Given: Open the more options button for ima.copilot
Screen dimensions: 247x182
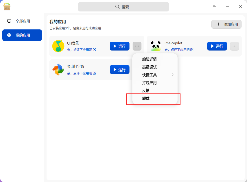Looking at the screenshot, I should [235, 46].
